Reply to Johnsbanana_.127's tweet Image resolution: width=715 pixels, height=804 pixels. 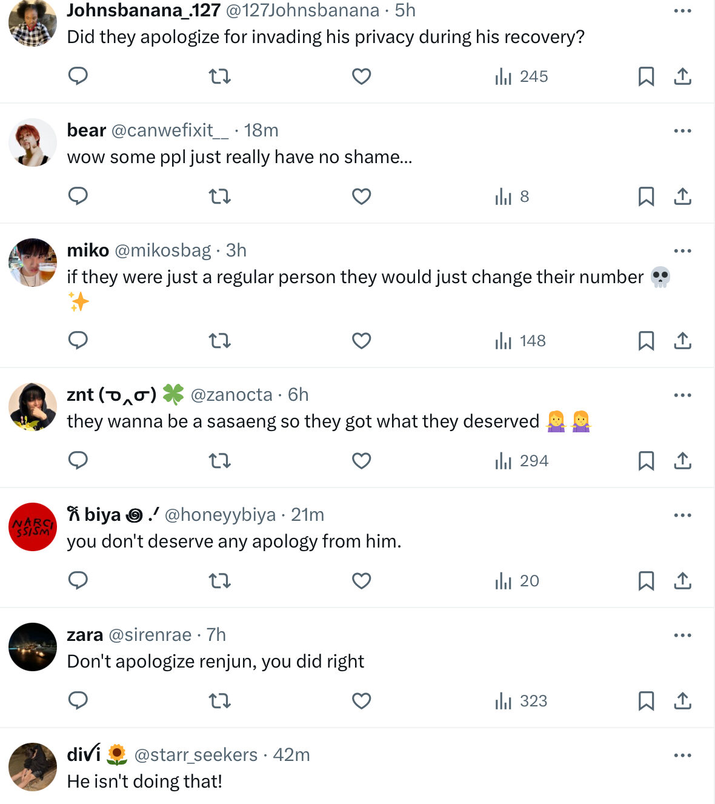(x=78, y=76)
